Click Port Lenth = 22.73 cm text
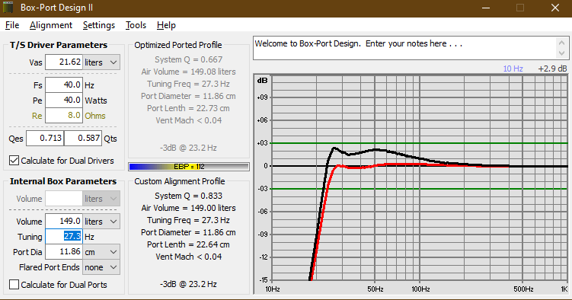This screenshot has width=572, height=300. 188,108
